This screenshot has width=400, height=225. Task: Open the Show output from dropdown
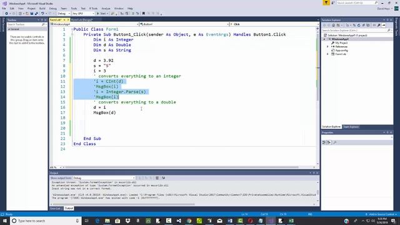pyautogui.click(x=104, y=178)
